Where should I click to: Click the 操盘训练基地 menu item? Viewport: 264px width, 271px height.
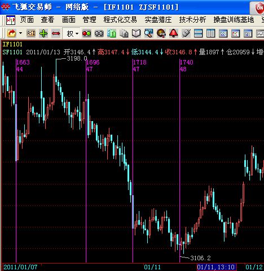click(x=234, y=20)
